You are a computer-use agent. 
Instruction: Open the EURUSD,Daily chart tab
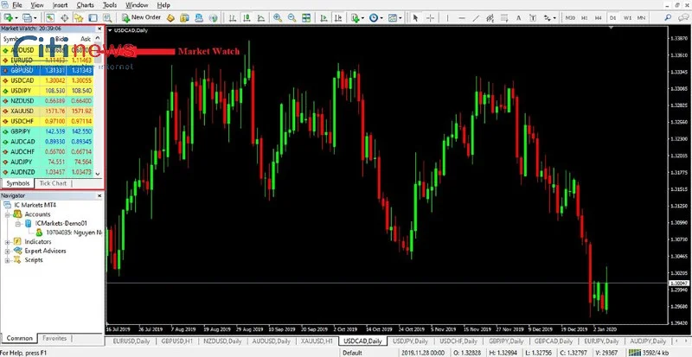[131, 341]
